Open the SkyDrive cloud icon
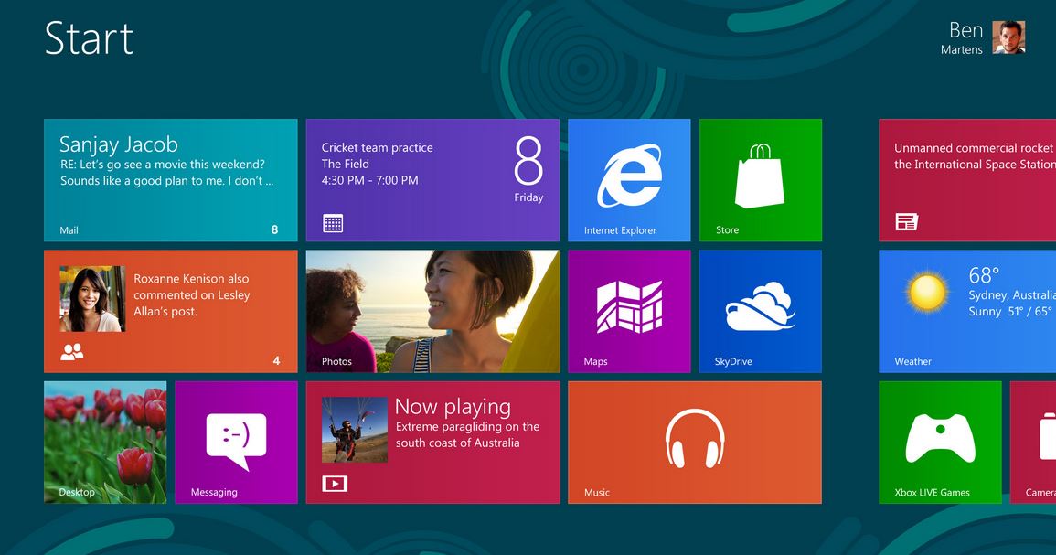Viewport: 1056px width, 555px height. pyautogui.click(x=761, y=306)
